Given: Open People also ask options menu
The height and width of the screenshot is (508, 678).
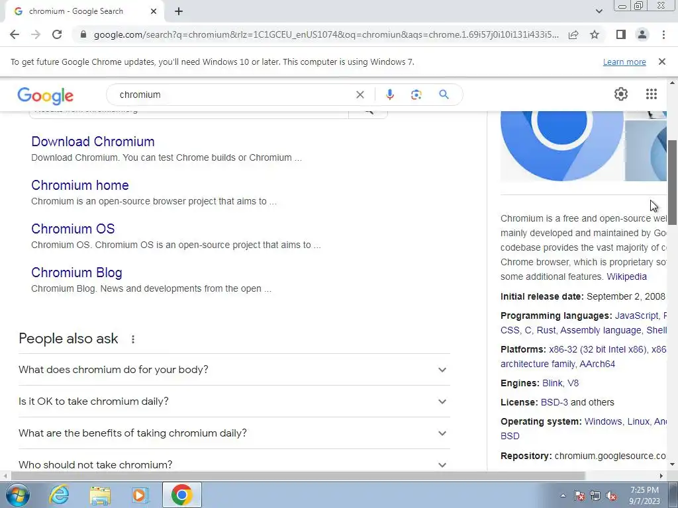Looking at the screenshot, I should [x=133, y=339].
